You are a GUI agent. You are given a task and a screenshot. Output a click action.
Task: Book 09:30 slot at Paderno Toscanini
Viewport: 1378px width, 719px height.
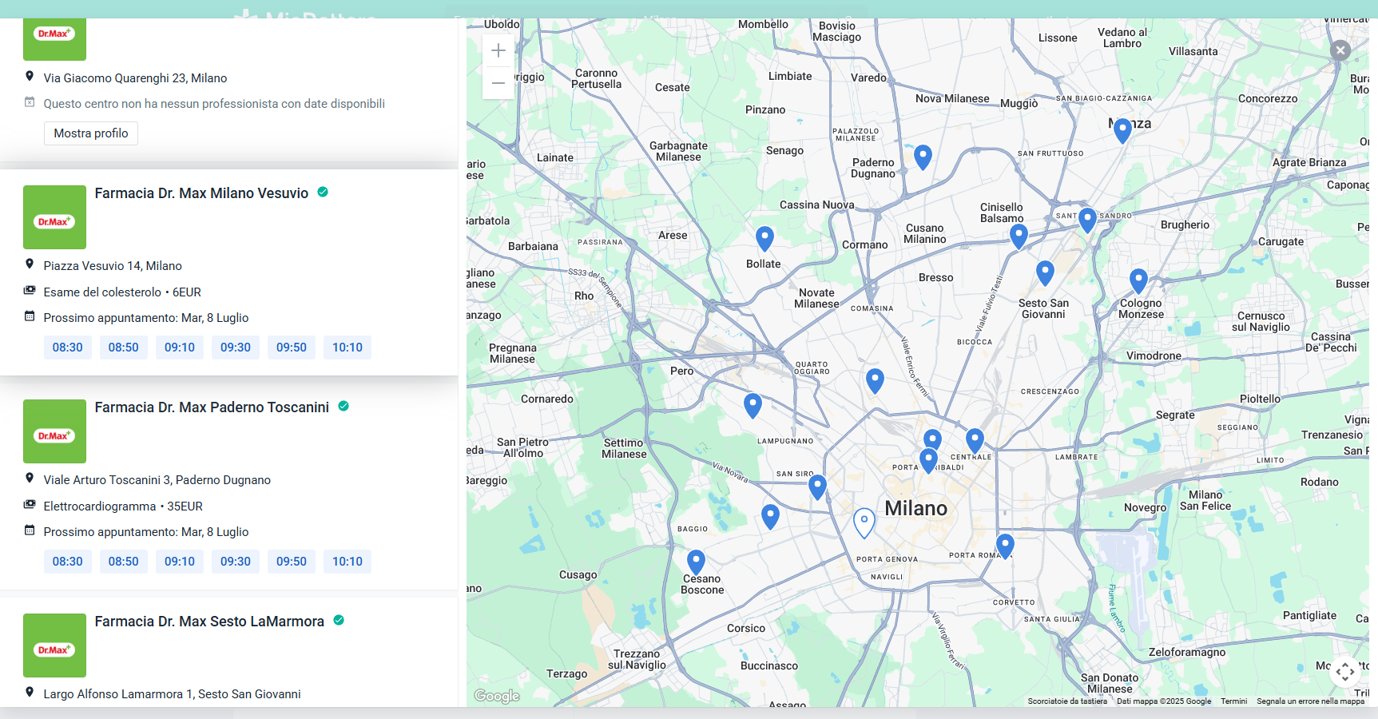click(x=236, y=562)
